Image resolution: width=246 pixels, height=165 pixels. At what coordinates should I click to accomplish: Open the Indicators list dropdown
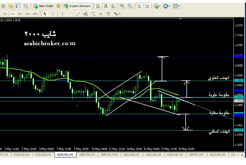pyautogui.click(x=157, y=6)
